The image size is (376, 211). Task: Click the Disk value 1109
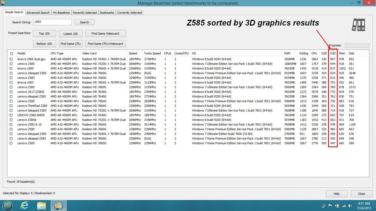pyautogui.click(x=352, y=124)
